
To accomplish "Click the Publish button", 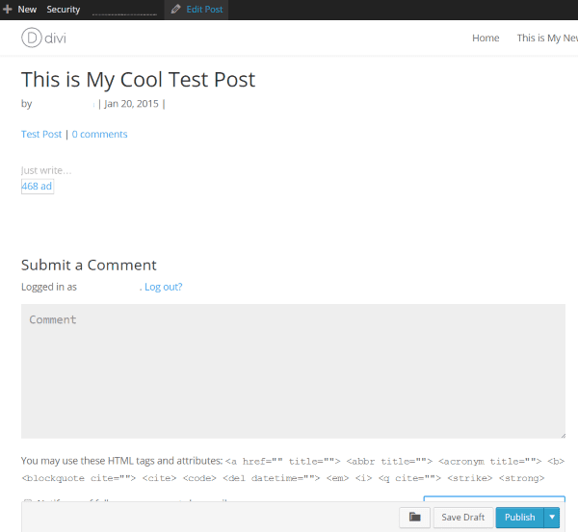I will click(520, 518).
